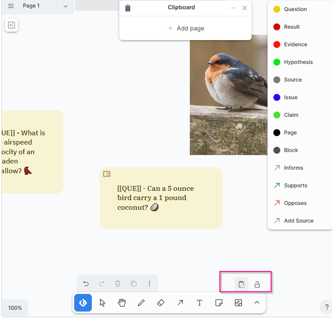Select the Claim node type
332x323 pixels.
[x=299, y=115]
